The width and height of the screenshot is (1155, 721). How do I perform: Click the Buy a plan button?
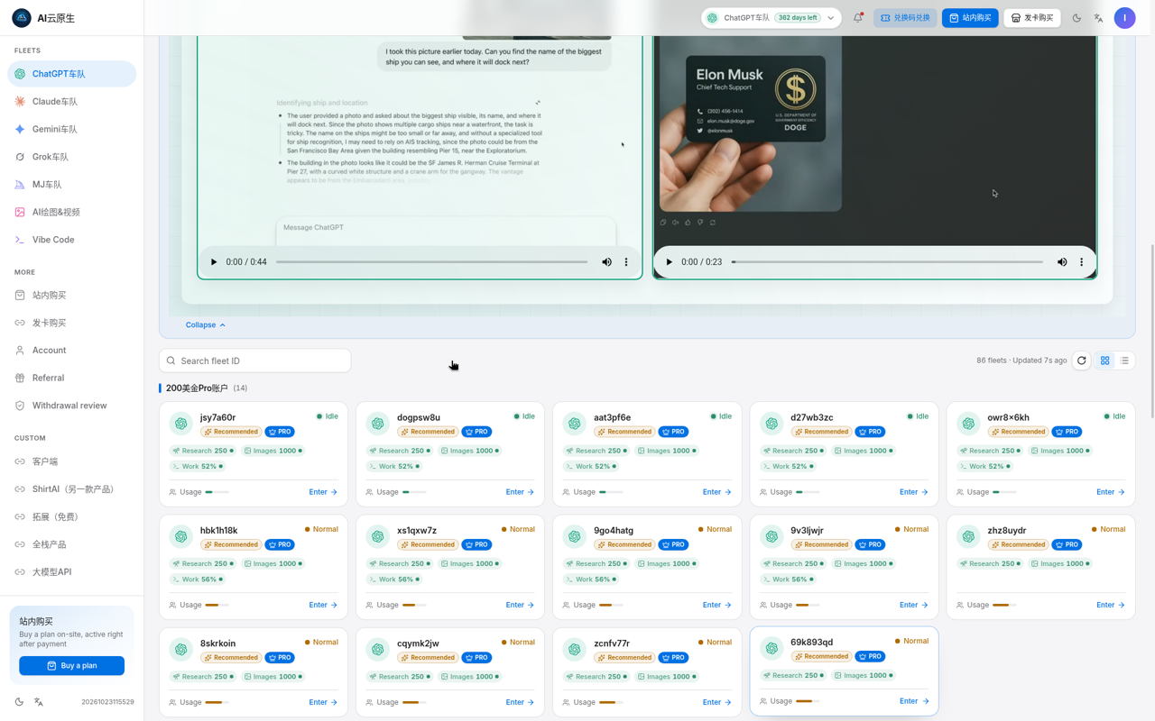click(72, 666)
